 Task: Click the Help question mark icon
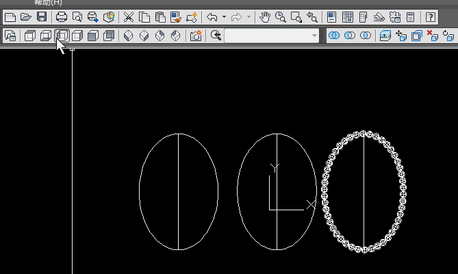(431, 16)
